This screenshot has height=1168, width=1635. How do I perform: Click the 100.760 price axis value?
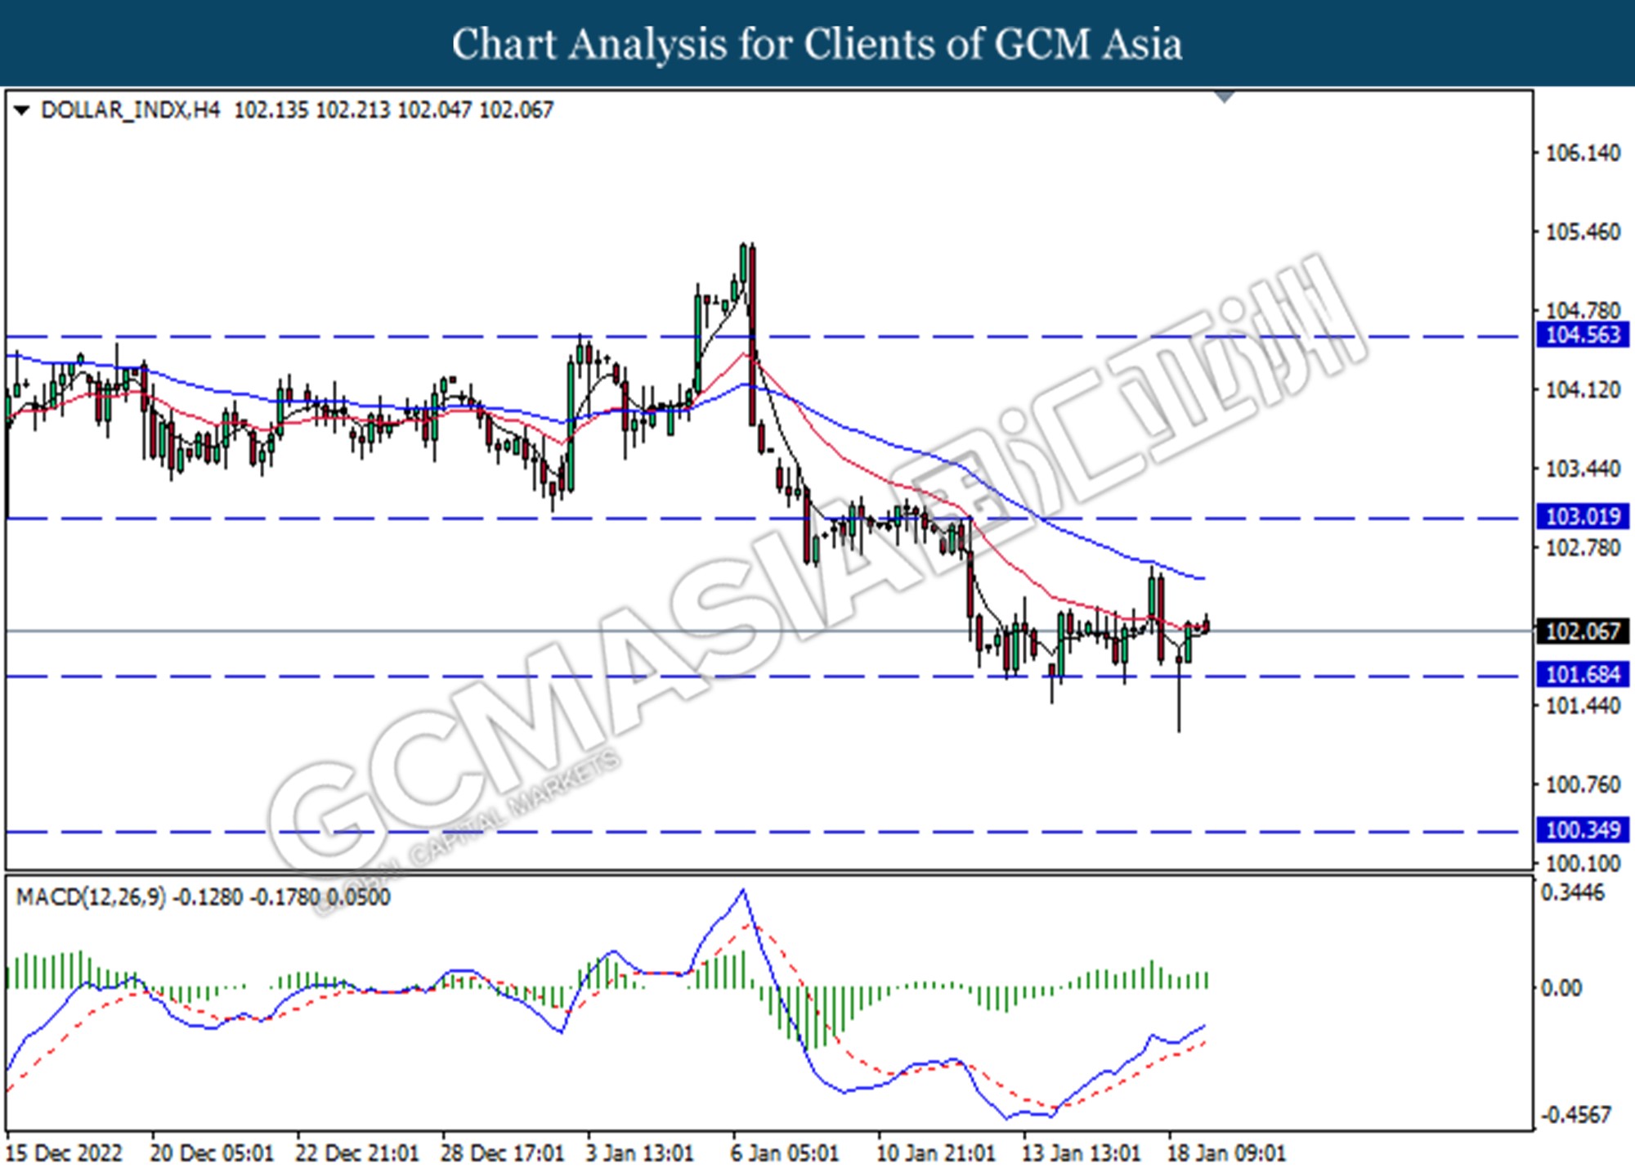1583,784
